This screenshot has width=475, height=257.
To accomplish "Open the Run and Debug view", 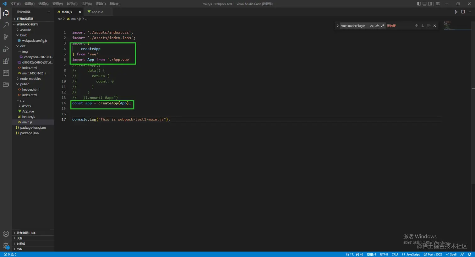I will tap(6, 49).
